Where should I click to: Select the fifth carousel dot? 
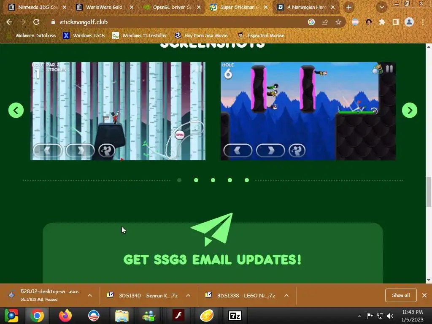247,180
